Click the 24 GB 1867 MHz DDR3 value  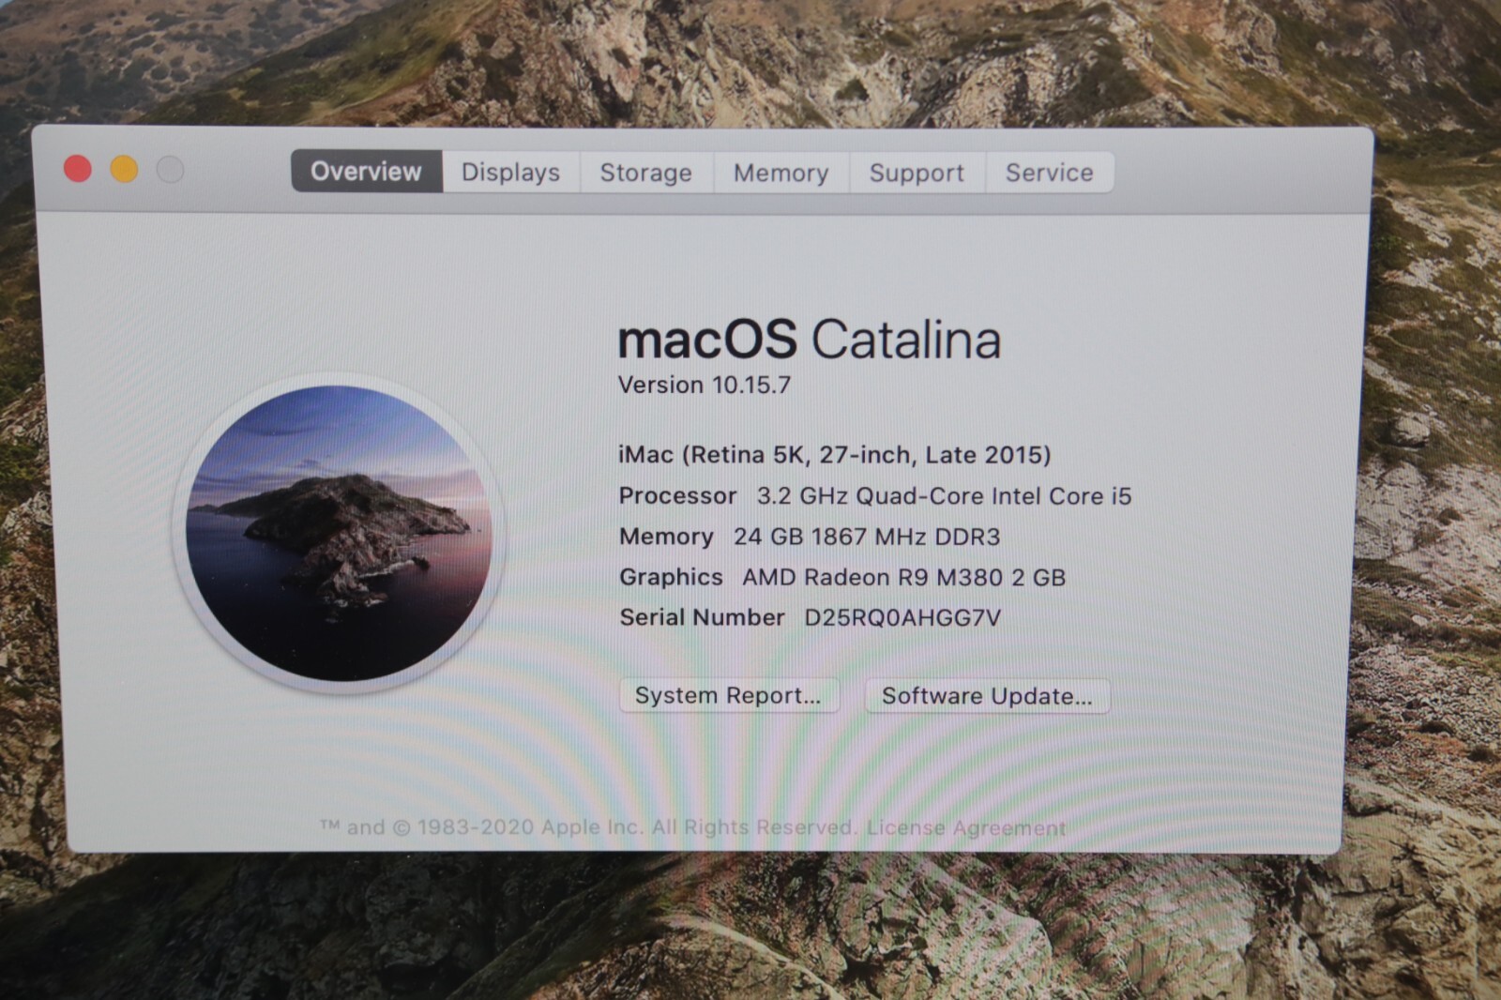pos(867,537)
